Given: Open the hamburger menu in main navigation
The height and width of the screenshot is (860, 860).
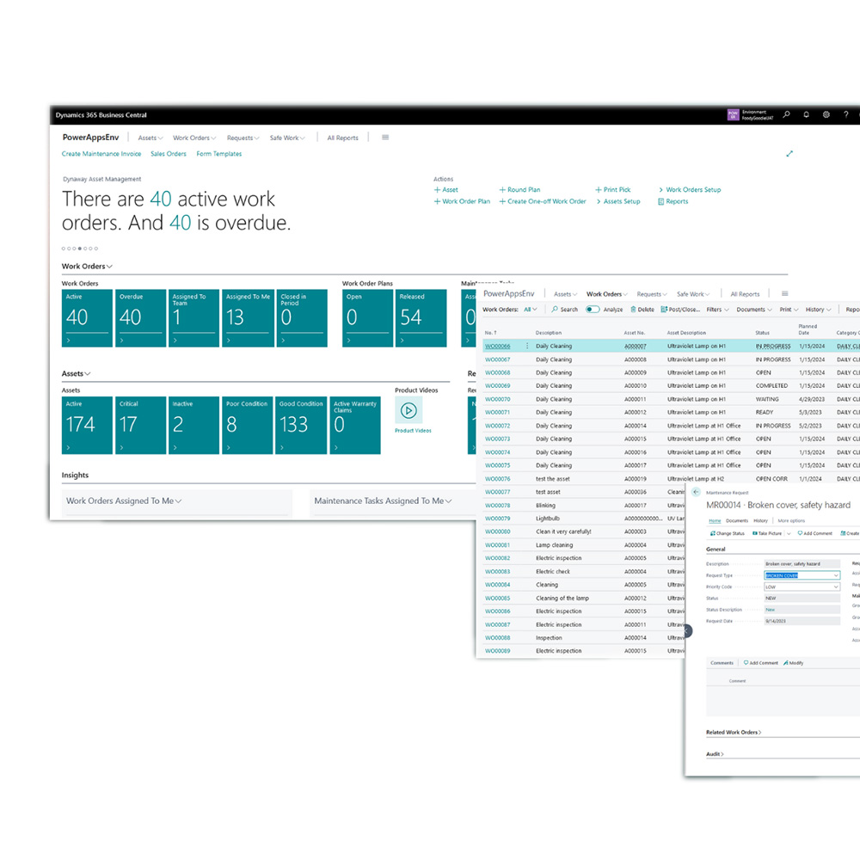Looking at the screenshot, I should tap(385, 137).
